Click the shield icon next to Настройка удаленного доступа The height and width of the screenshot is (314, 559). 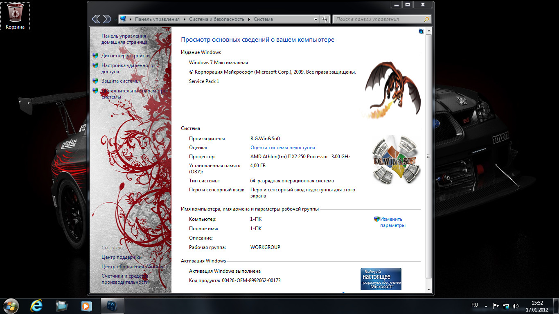click(95, 65)
